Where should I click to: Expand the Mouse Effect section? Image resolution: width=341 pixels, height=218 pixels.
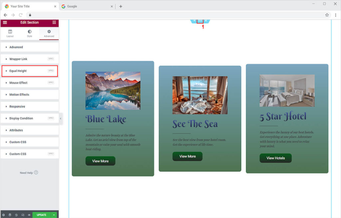pos(29,83)
